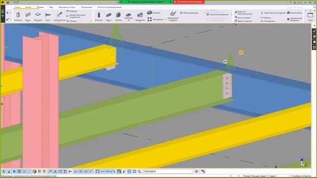Open help via question mark icon
This screenshot has height=178, width=317.
point(291,2)
